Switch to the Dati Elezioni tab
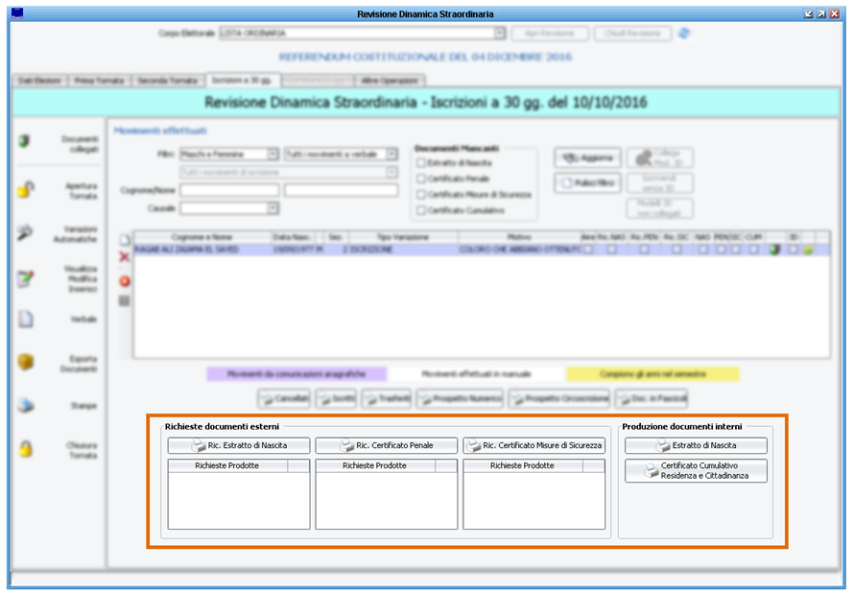 [39, 81]
